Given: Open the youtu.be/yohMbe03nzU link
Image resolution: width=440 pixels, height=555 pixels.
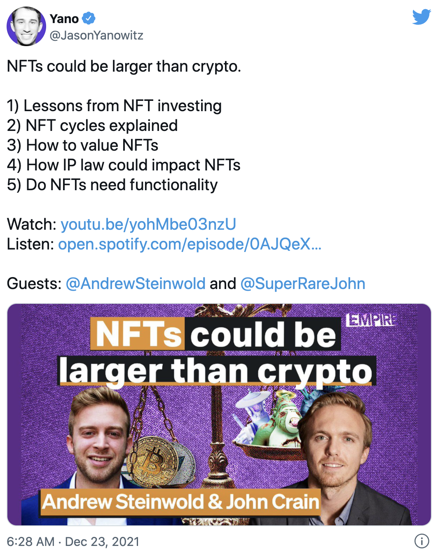Looking at the screenshot, I should [x=148, y=224].
